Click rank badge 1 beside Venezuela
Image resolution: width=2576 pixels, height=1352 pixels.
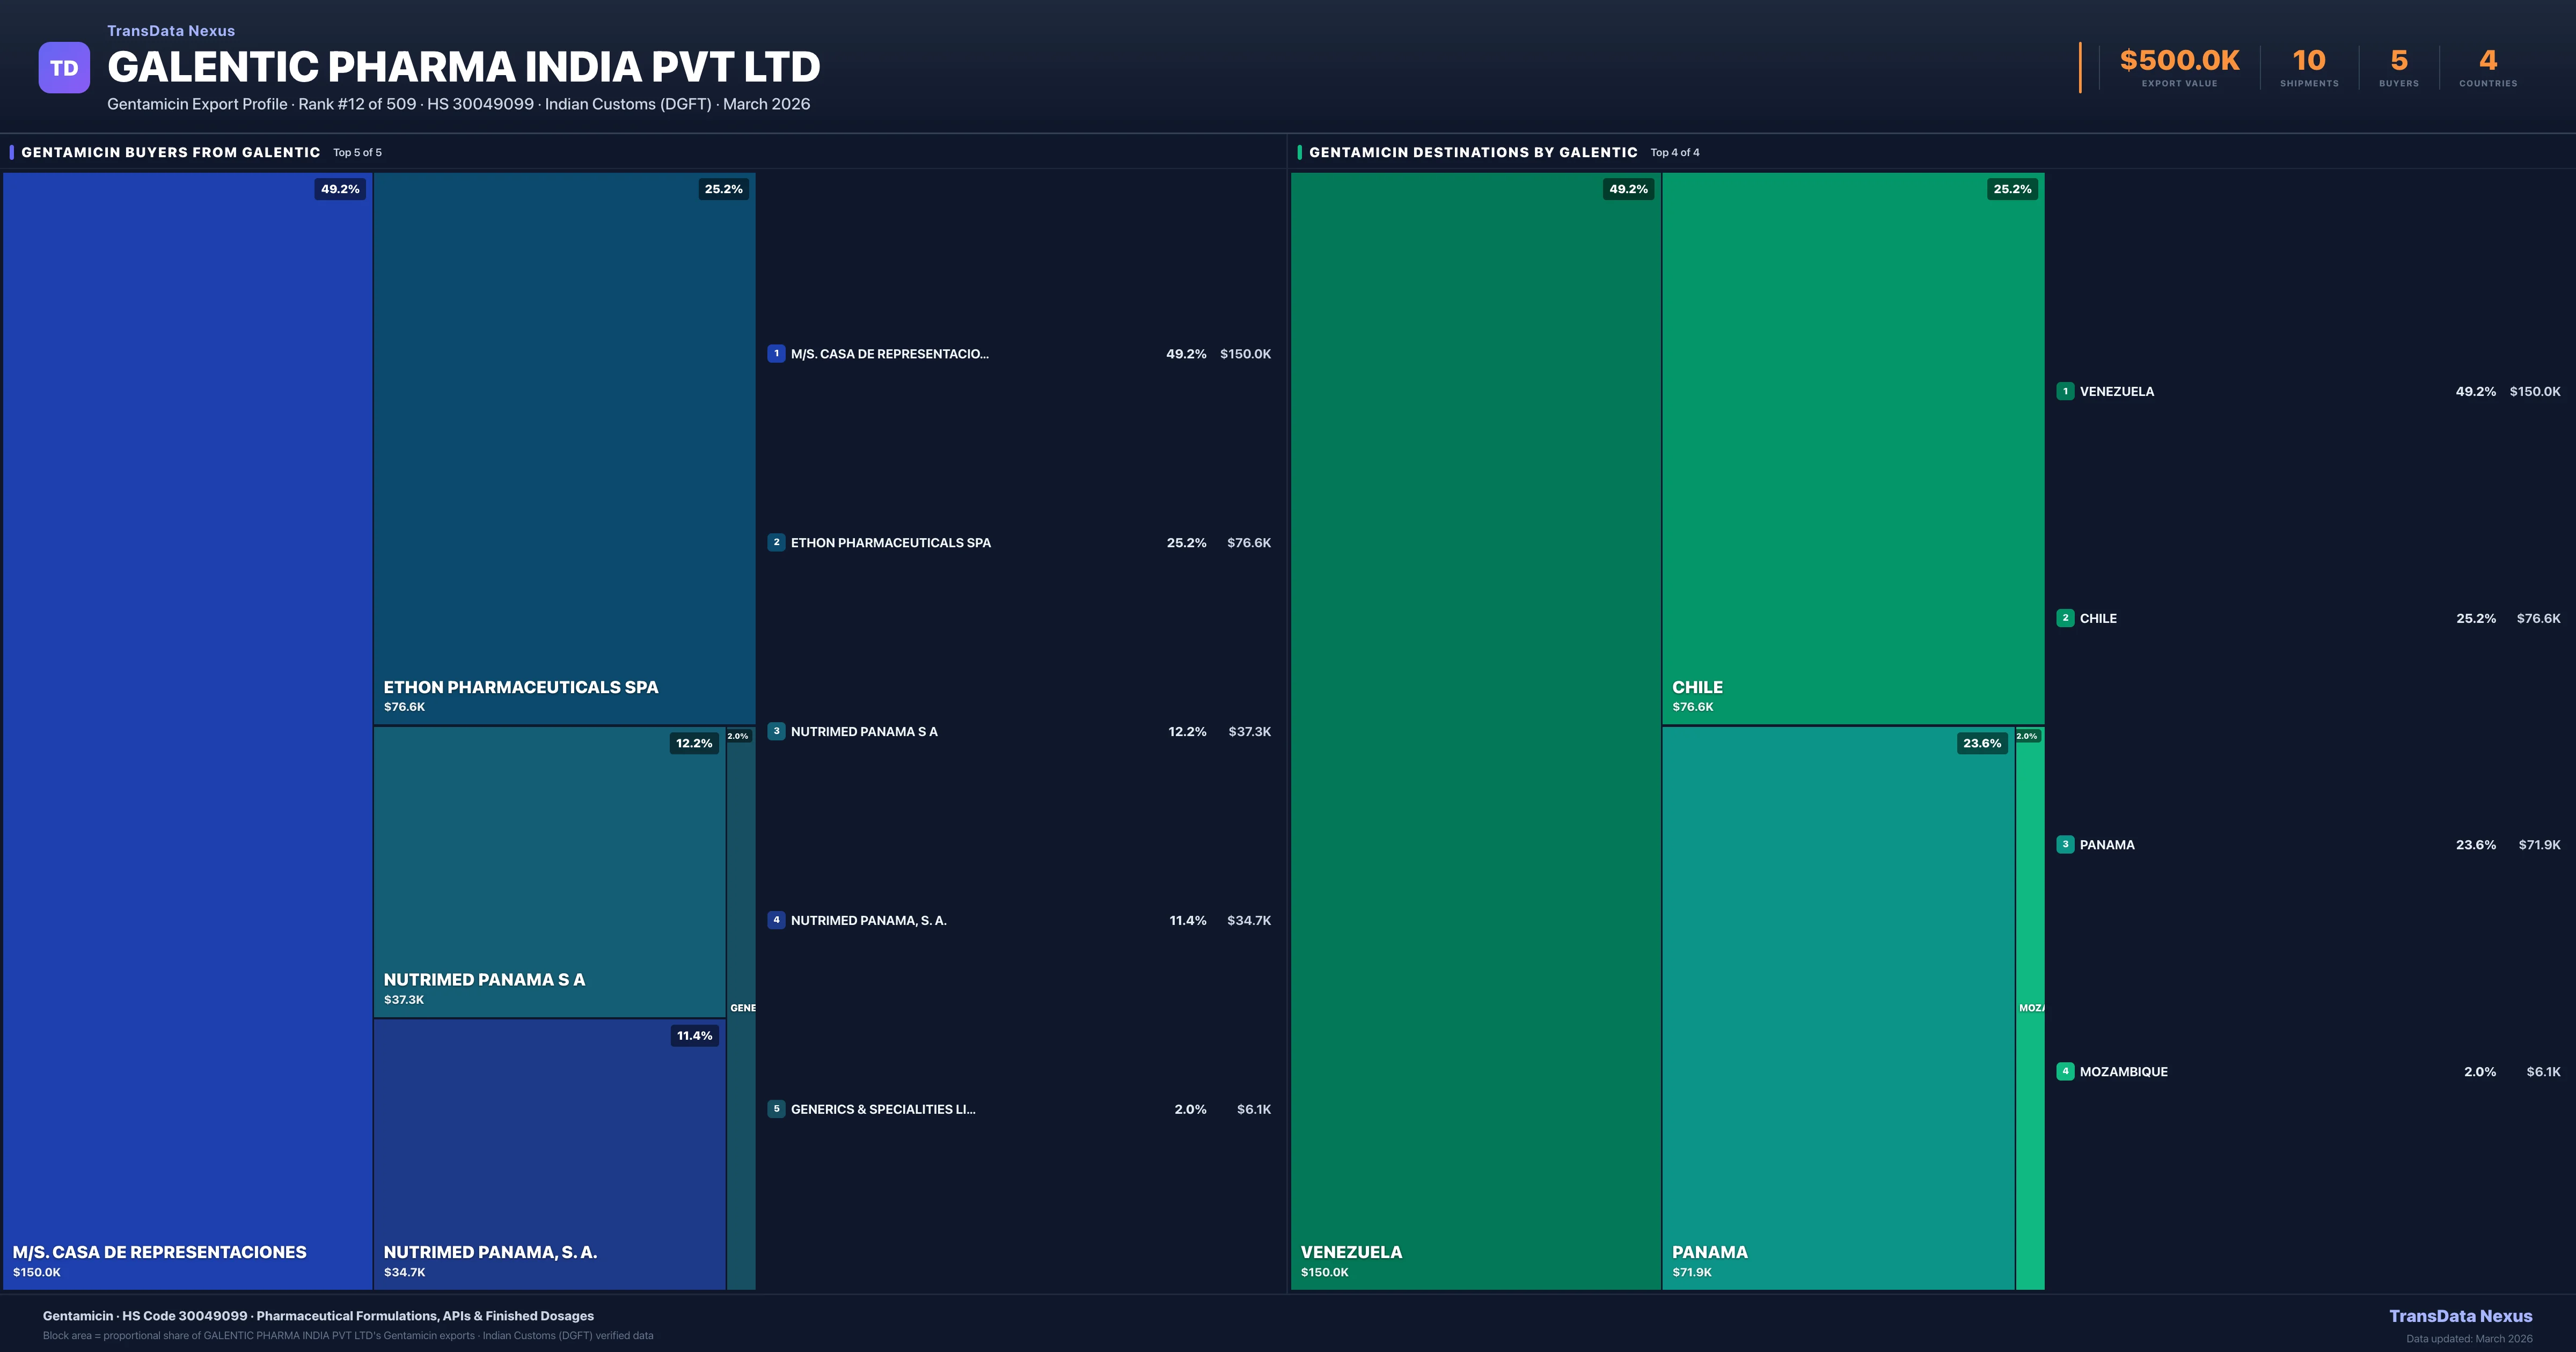[2065, 391]
